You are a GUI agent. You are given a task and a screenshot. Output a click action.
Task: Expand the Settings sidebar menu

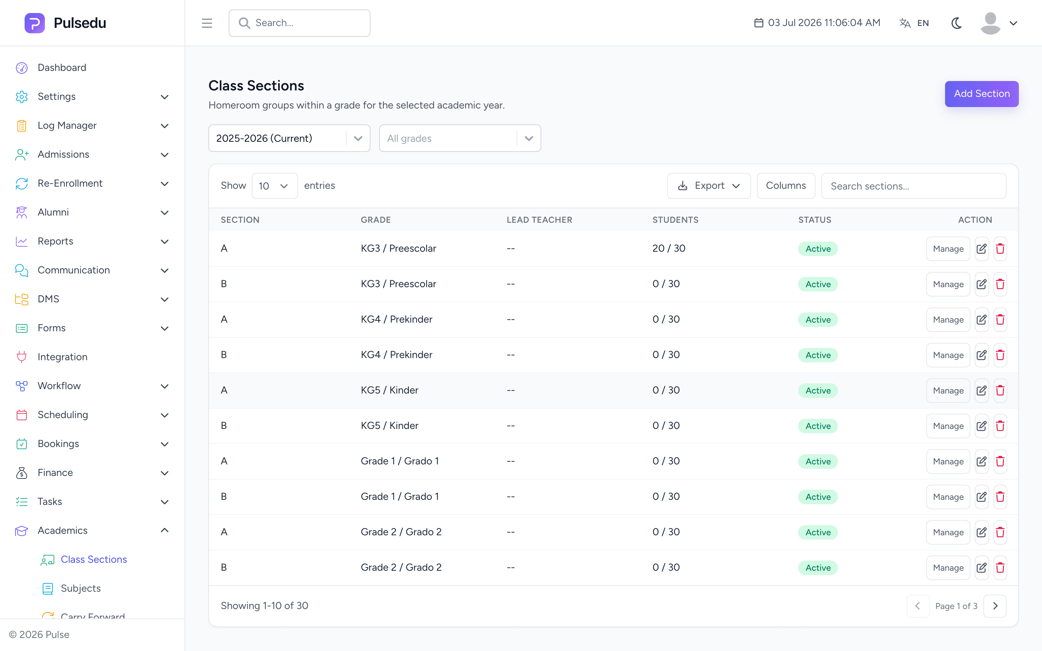92,97
